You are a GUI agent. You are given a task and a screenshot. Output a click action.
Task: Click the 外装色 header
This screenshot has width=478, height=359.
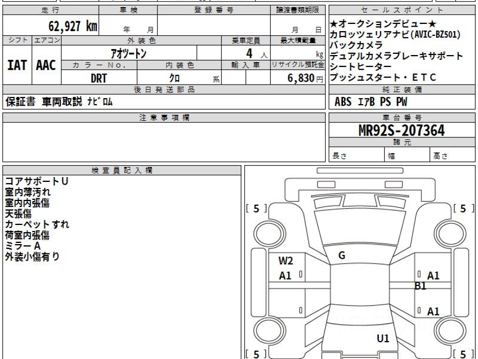pyautogui.click(x=141, y=40)
